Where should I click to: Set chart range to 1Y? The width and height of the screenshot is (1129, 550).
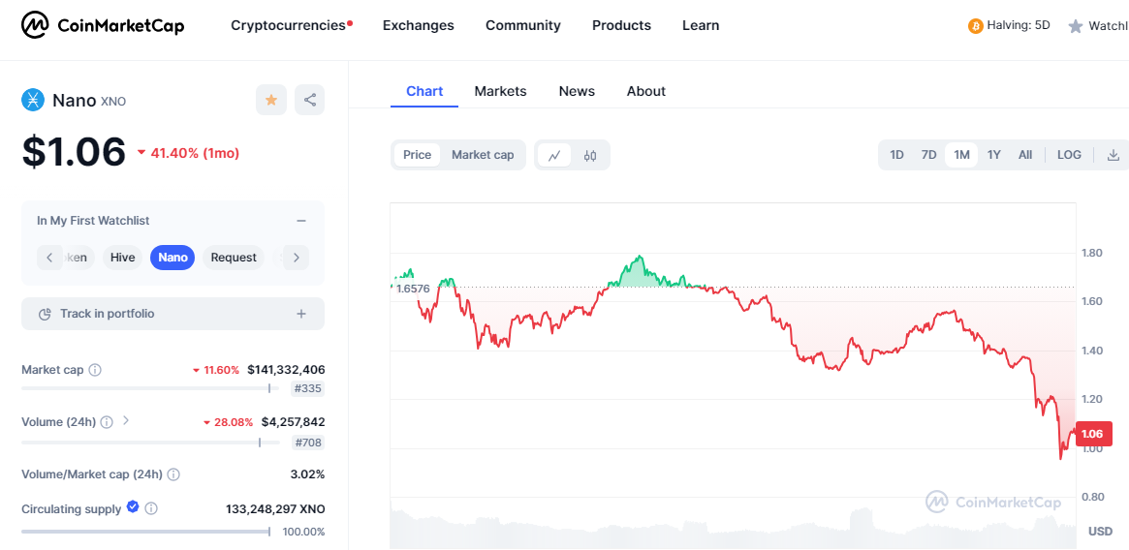pos(993,155)
